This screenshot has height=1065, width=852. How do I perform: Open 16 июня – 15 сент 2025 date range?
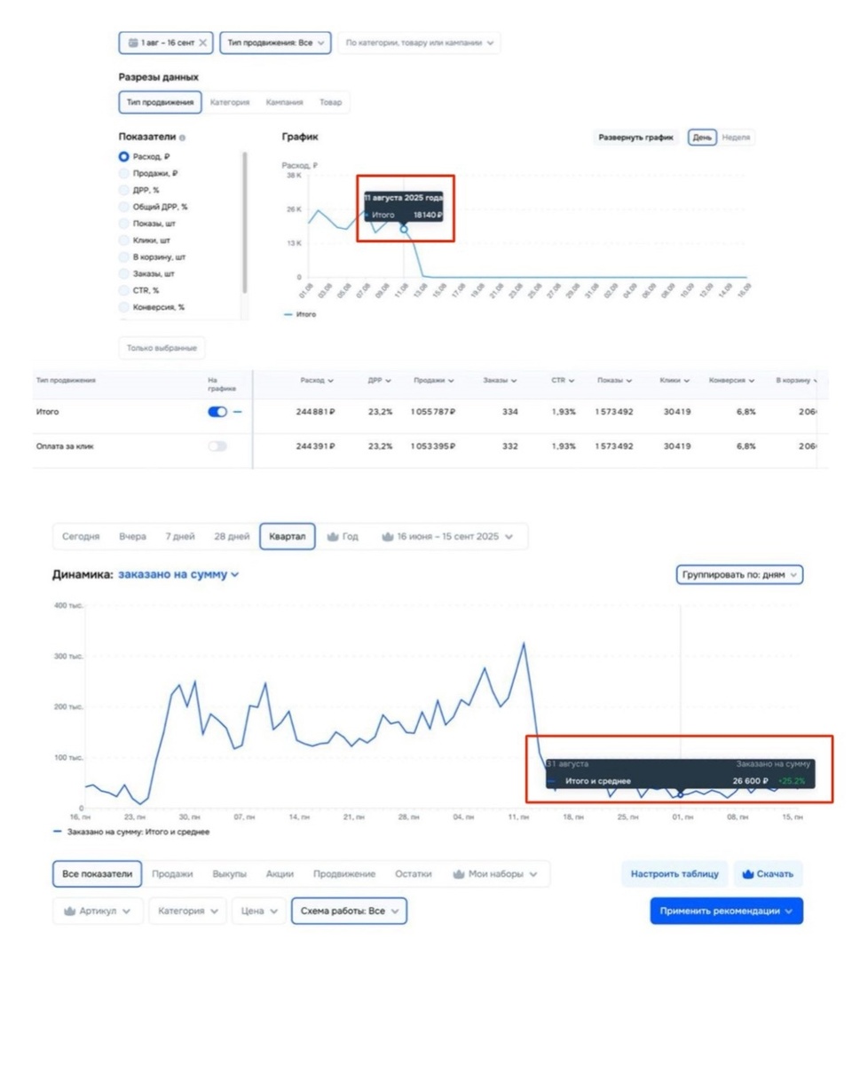point(448,537)
